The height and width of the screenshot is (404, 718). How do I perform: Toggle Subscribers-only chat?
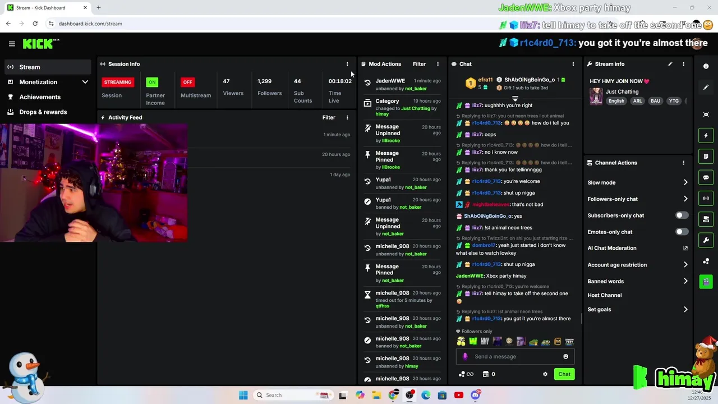click(x=682, y=215)
